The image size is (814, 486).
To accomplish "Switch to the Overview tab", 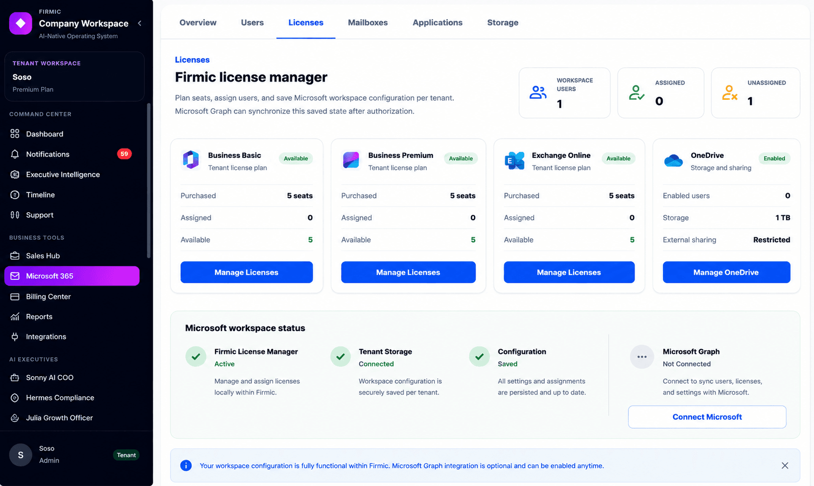I will click(198, 23).
